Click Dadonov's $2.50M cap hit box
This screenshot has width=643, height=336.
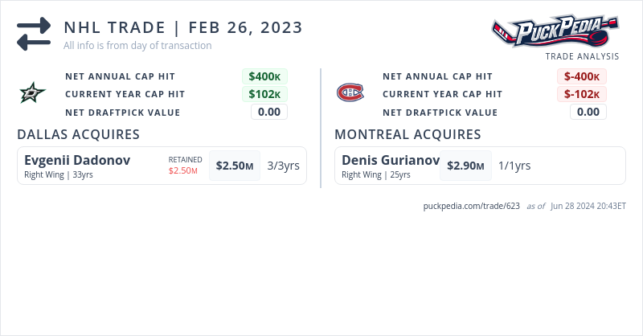point(235,166)
